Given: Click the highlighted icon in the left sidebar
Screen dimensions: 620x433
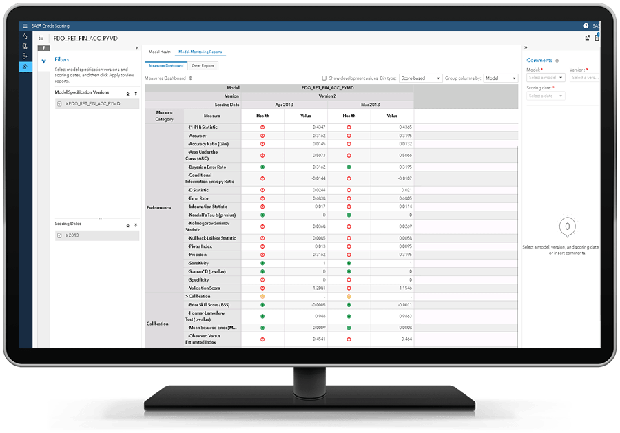Looking at the screenshot, I should click(25, 66).
